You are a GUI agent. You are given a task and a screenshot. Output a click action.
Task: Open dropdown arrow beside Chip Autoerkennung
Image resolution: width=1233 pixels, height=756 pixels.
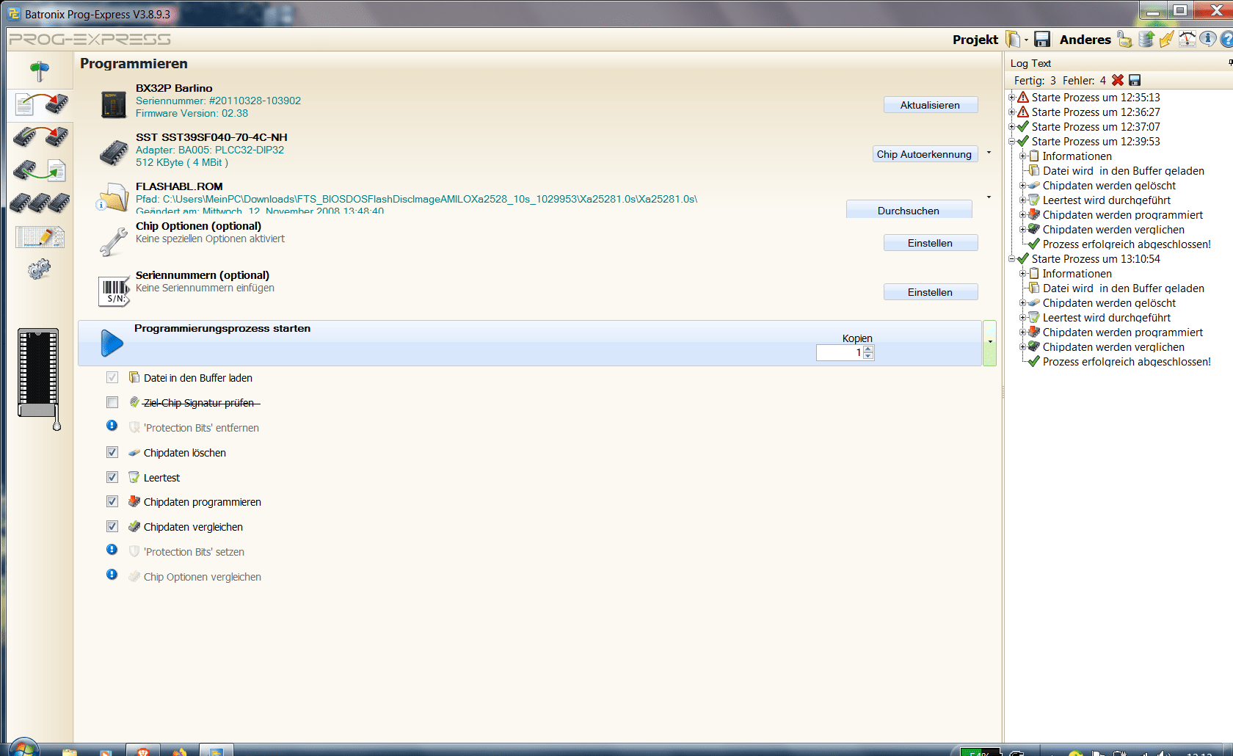click(x=989, y=153)
